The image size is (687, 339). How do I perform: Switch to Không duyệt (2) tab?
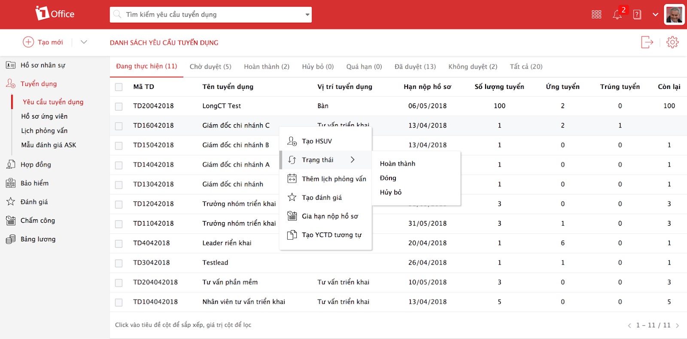tap(473, 67)
